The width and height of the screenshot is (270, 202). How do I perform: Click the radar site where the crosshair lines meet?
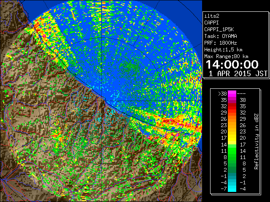[x=102, y=101]
